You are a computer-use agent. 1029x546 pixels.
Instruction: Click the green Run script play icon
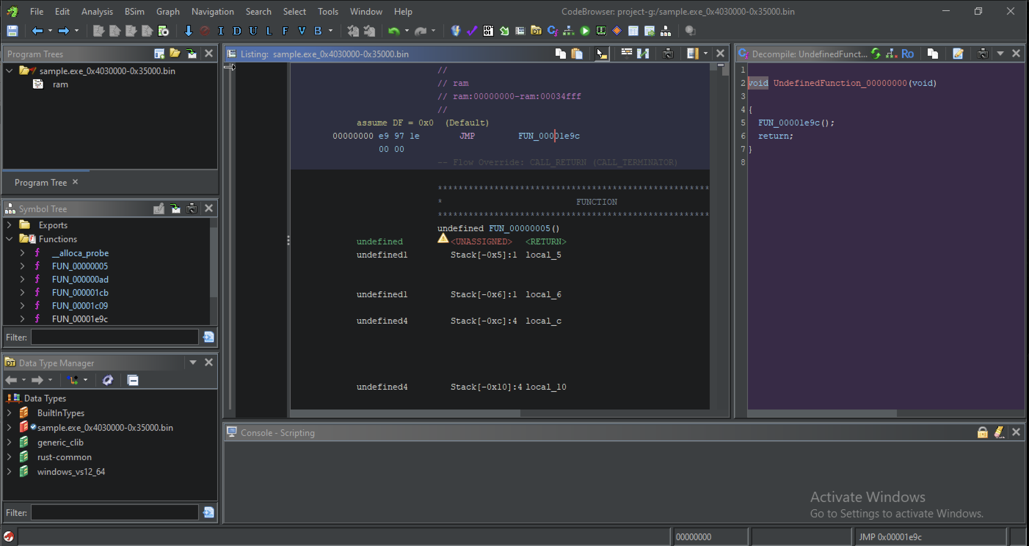click(x=585, y=31)
